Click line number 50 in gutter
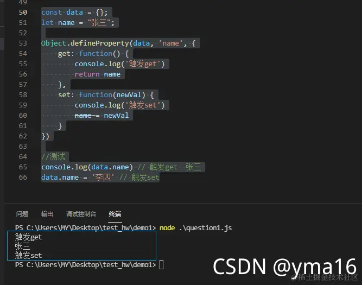Screen dimensions: 362x285 point(23,12)
